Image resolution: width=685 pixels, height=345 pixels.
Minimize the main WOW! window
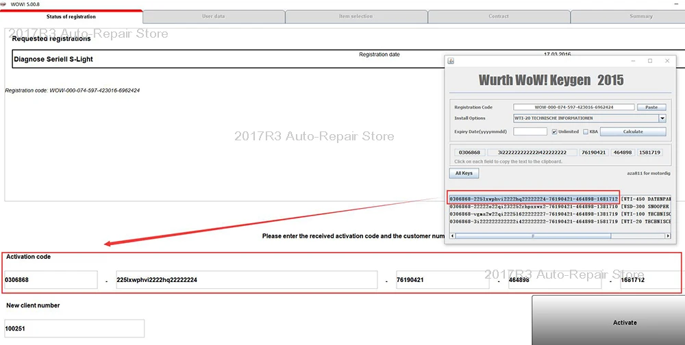[675, 4]
